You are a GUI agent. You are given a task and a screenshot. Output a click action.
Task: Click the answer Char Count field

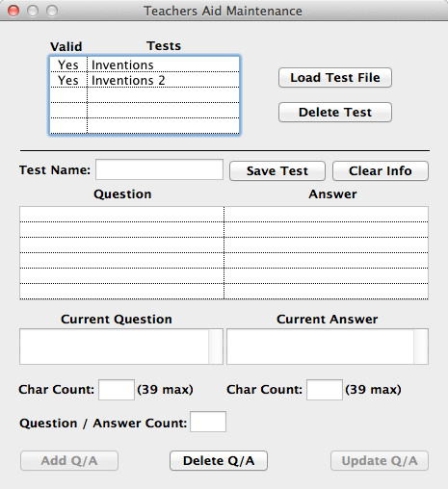[325, 390]
